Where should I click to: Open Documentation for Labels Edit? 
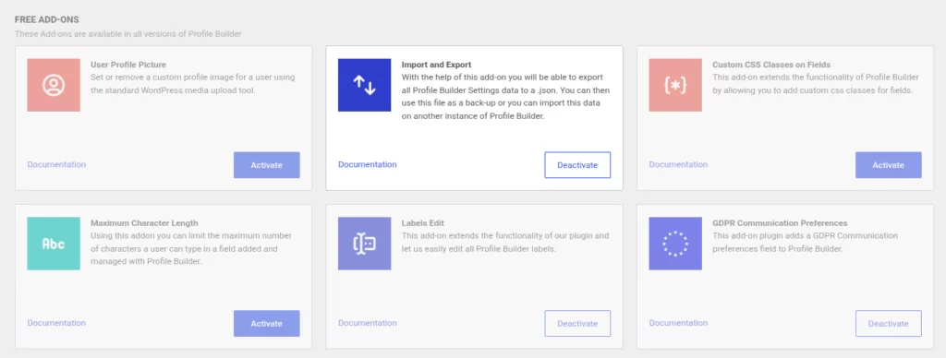pyautogui.click(x=368, y=323)
